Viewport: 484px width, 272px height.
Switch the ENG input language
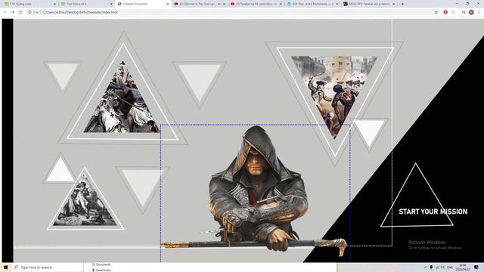tap(450, 267)
